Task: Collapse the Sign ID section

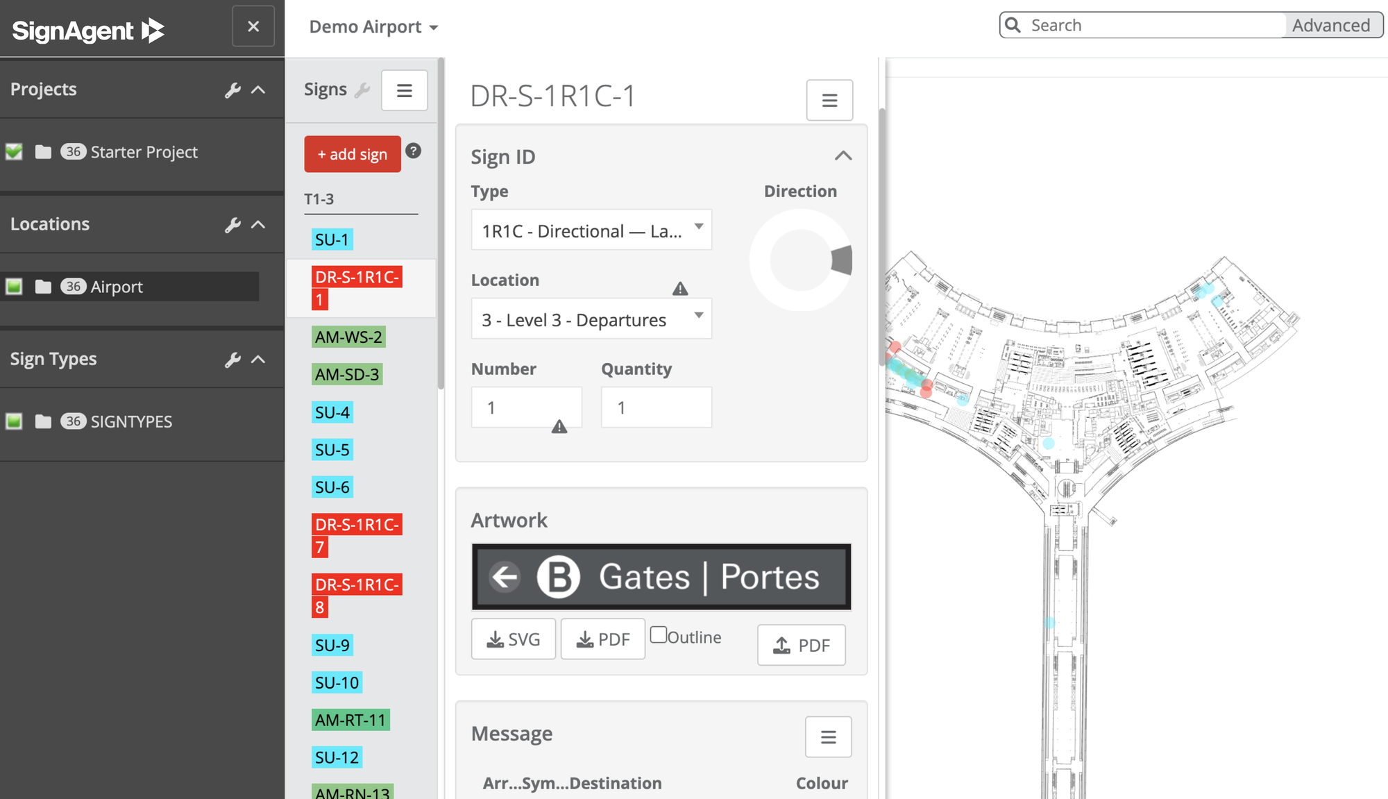Action: coord(843,155)
